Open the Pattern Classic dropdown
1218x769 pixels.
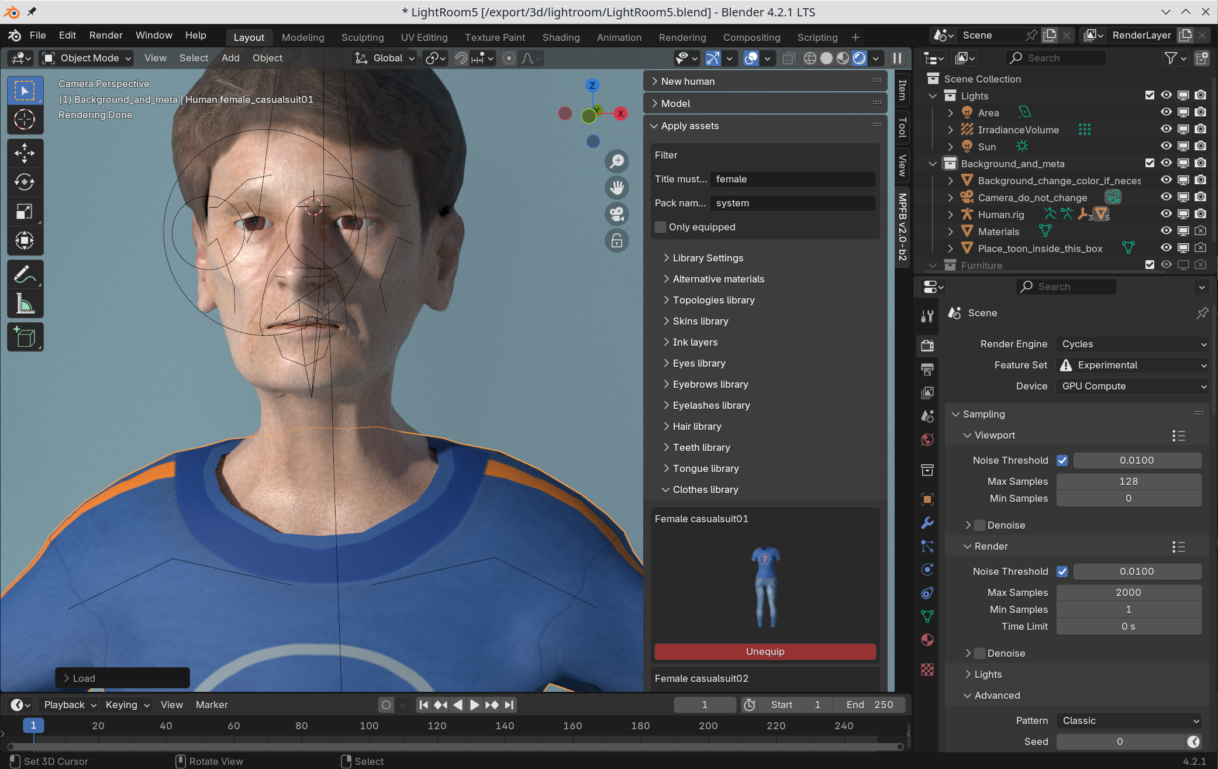click(1129, 720)
